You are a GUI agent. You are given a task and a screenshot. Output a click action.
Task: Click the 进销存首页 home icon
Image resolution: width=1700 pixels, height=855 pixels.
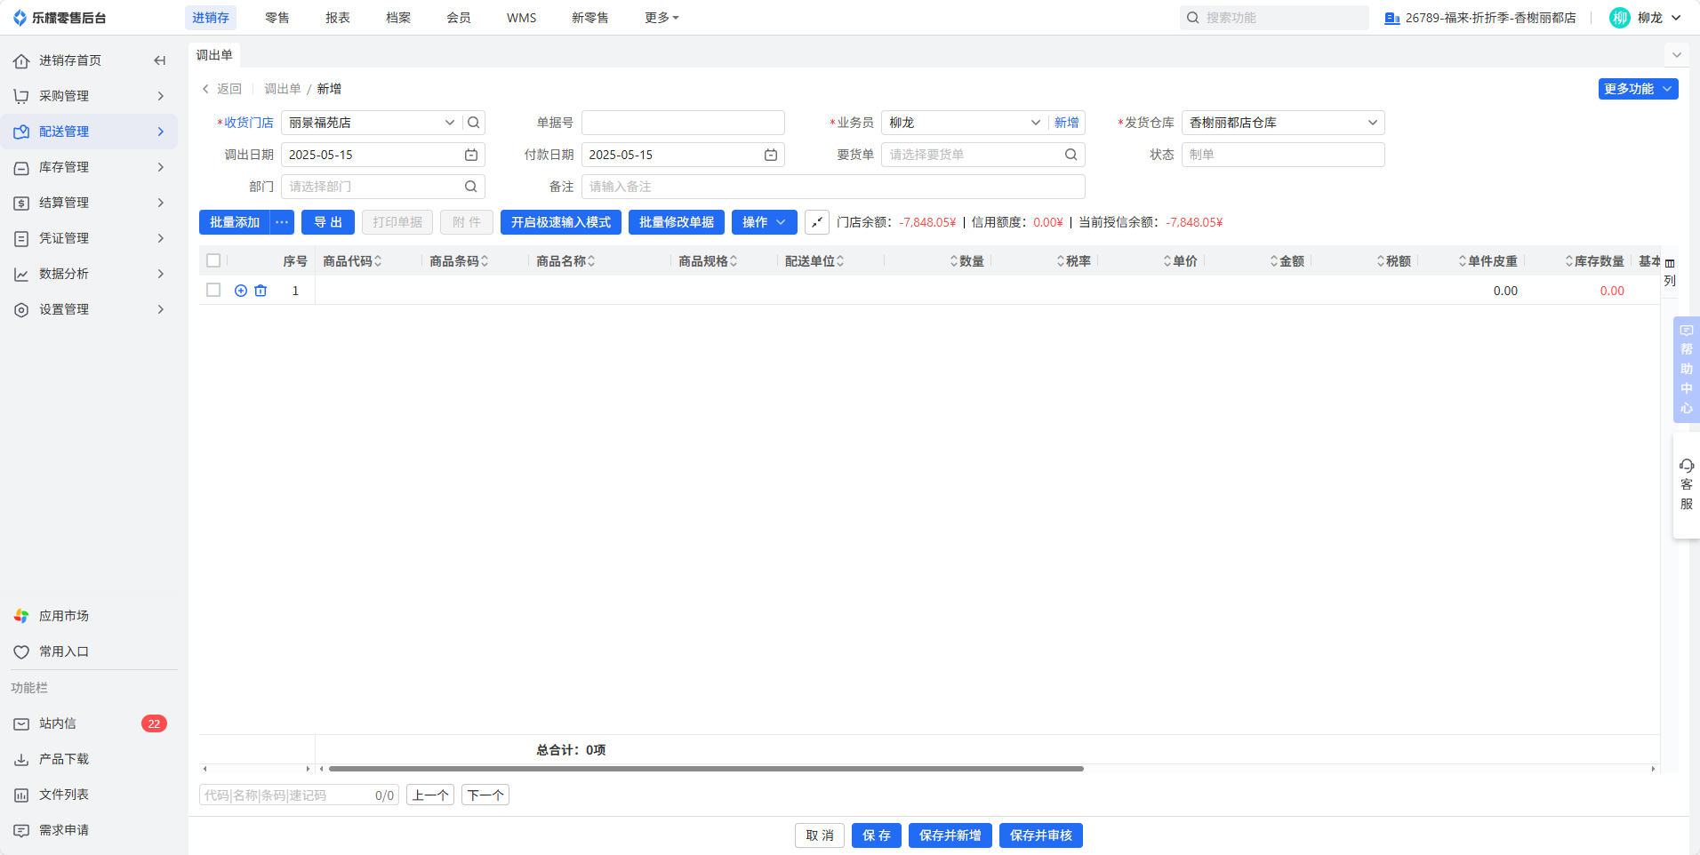click(21, 60)
